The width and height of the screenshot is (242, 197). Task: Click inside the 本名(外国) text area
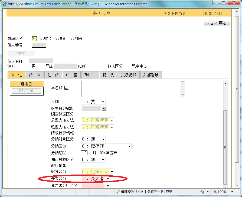pos(131,89)
